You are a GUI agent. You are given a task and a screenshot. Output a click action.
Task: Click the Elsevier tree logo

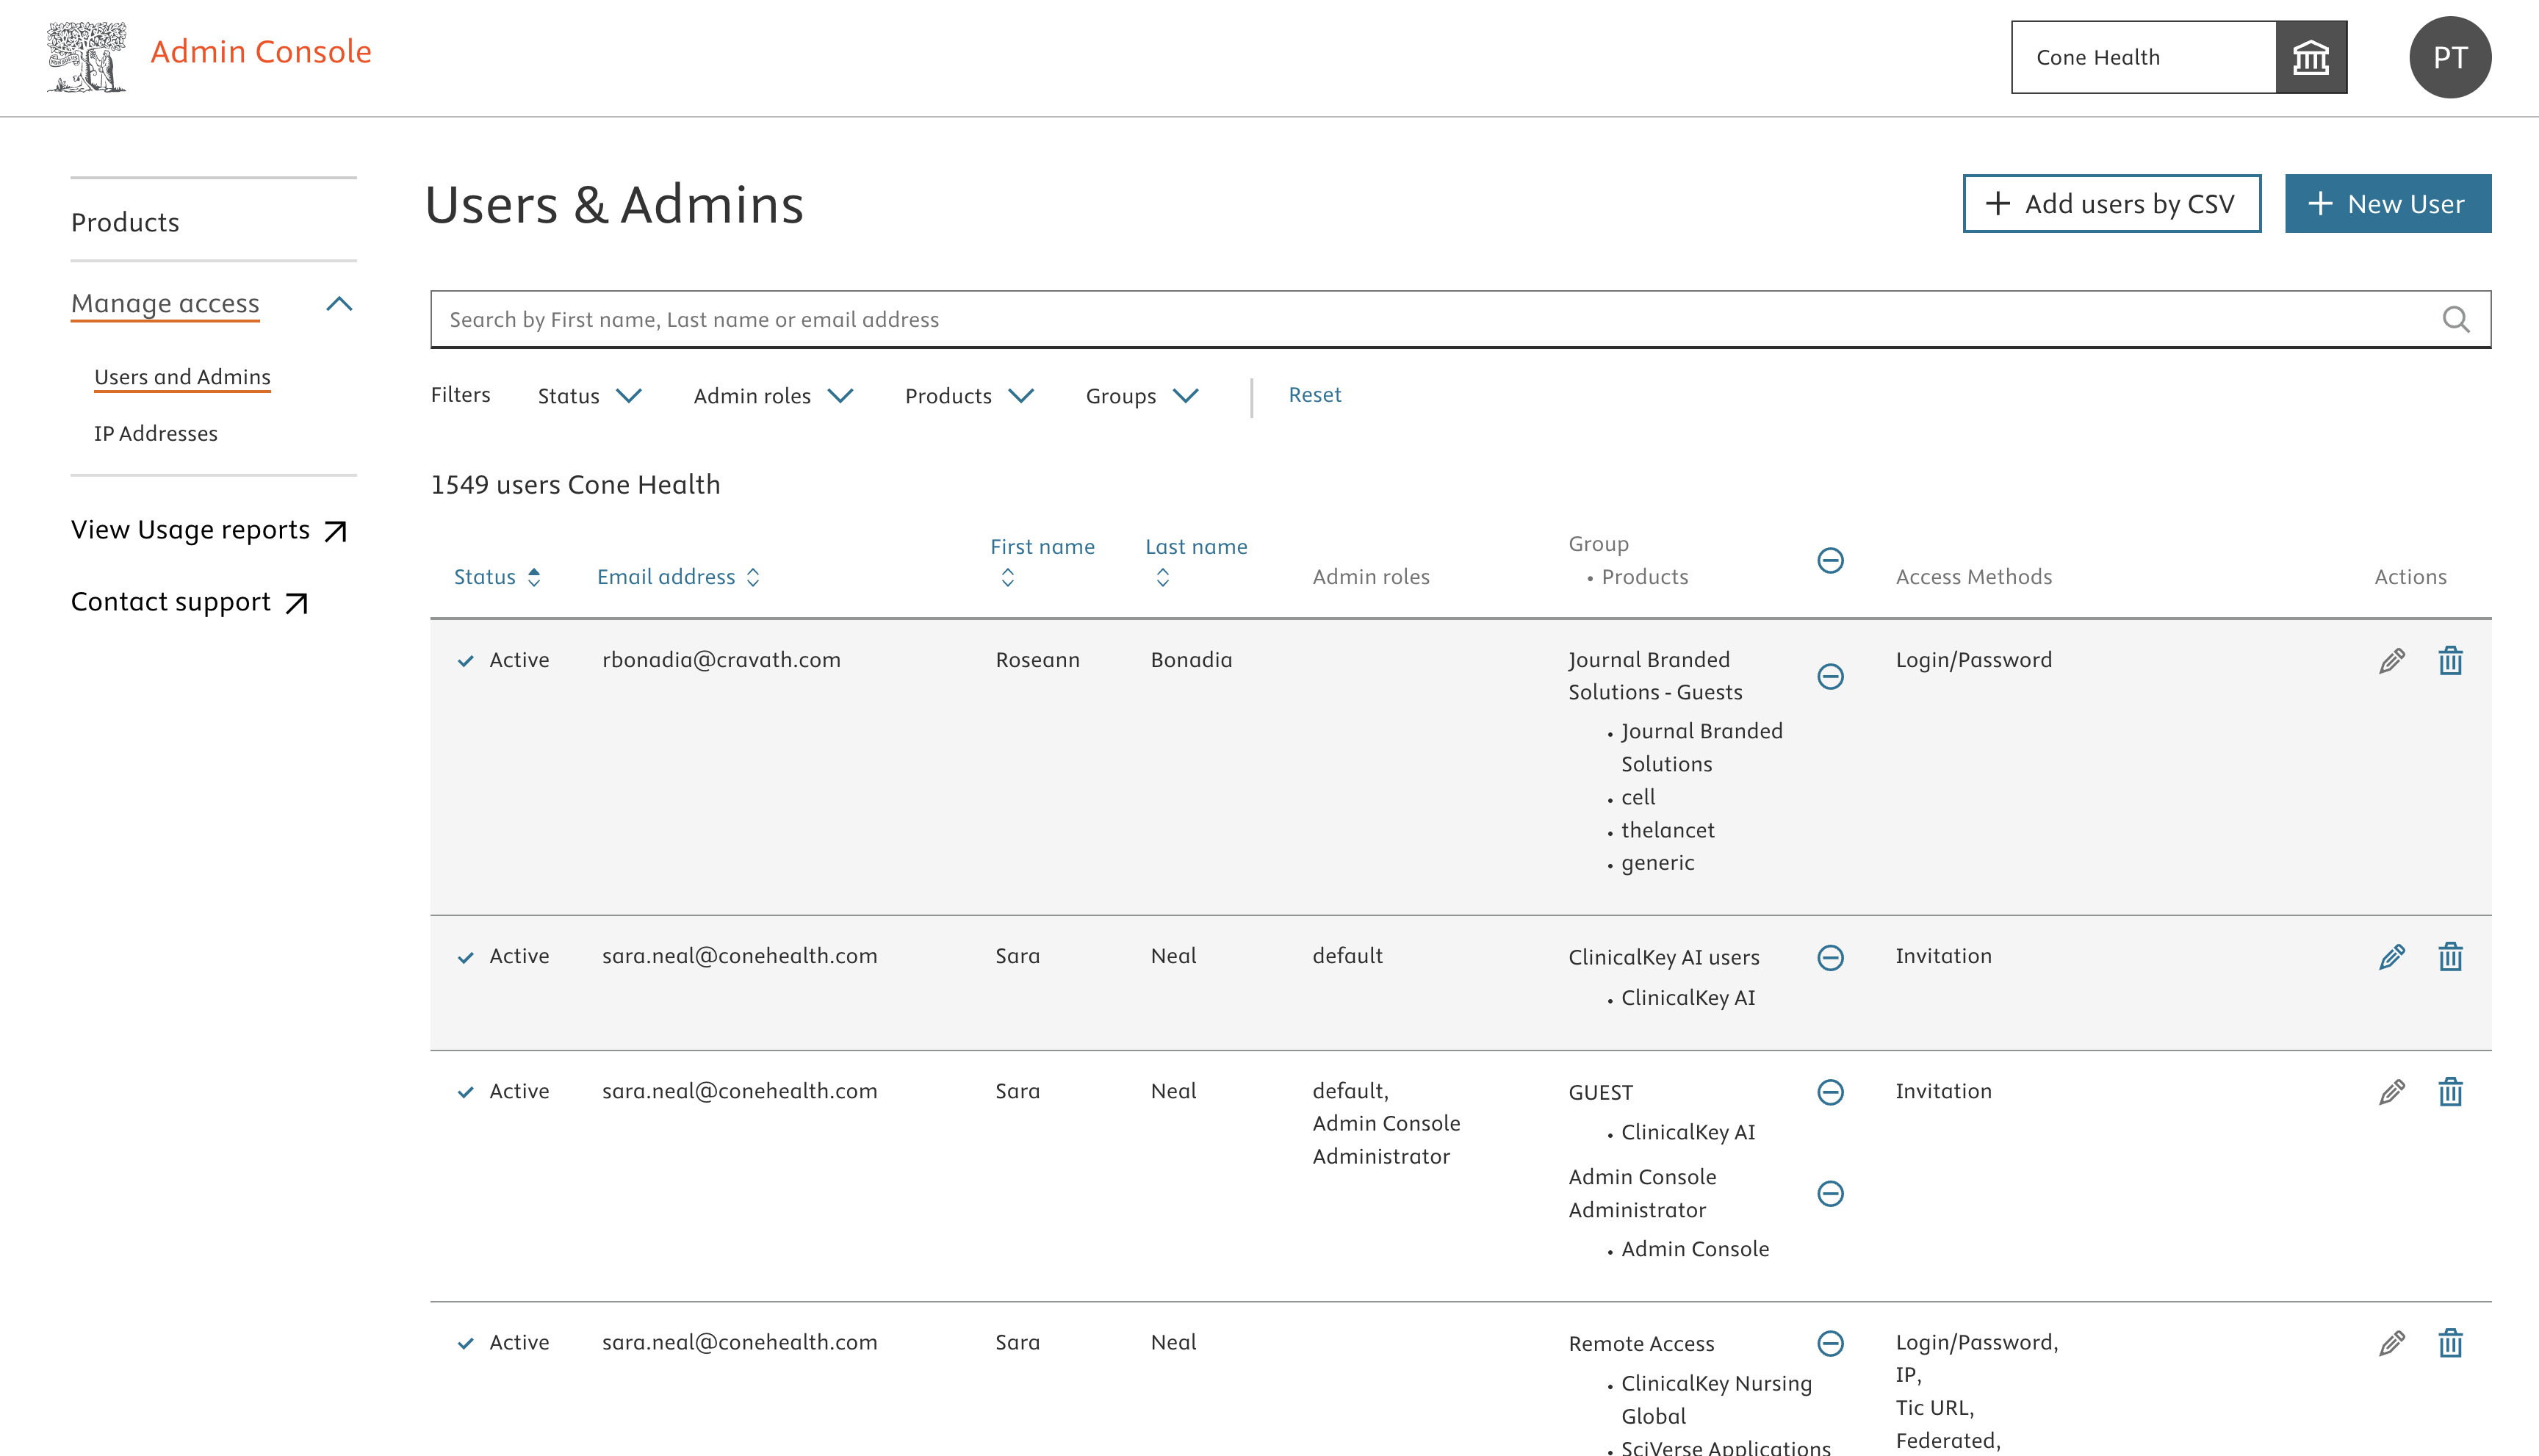pyautogui.click(x=87, y=57)
